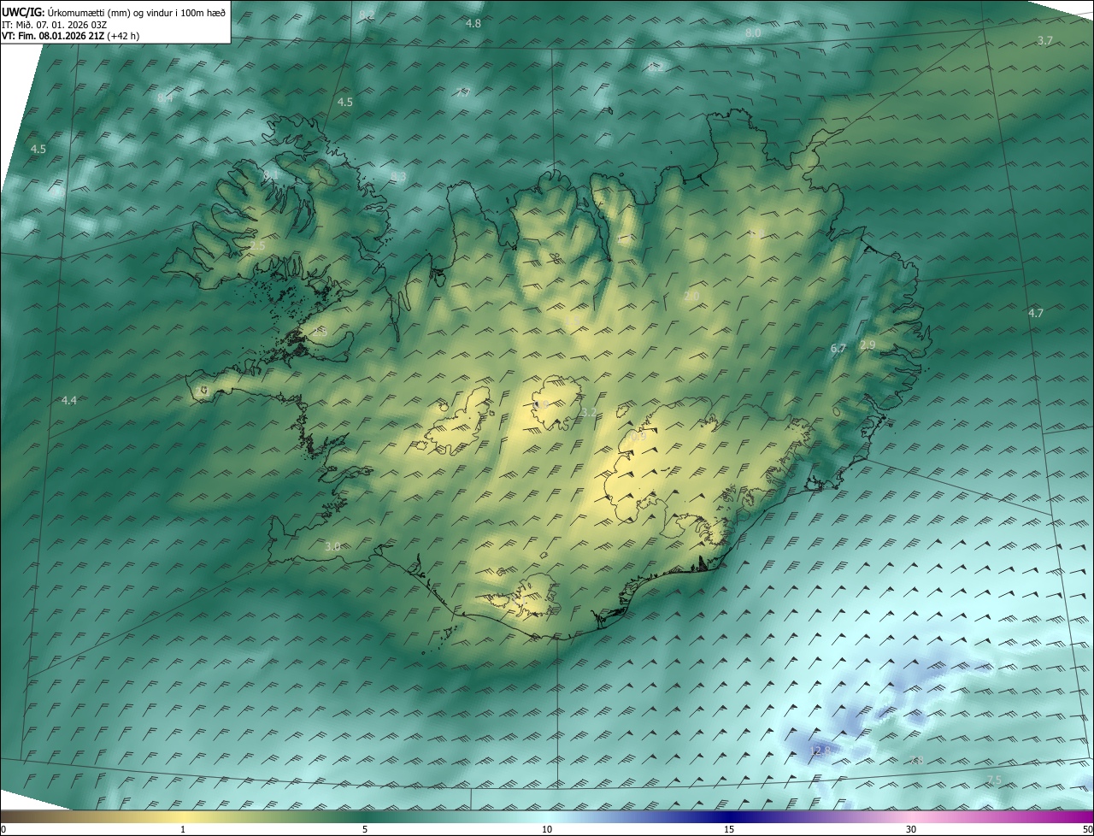Click the 30 tick on the colour scale
Screen dimensions: 1094x836
click(x=911, y=829)
